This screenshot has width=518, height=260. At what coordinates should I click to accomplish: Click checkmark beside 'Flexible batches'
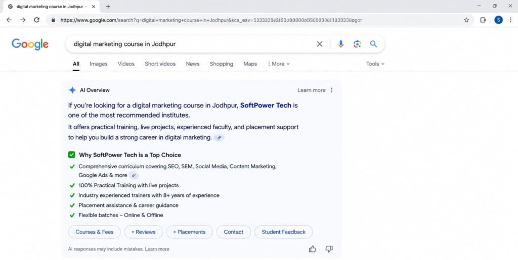[x=72, y=215]
